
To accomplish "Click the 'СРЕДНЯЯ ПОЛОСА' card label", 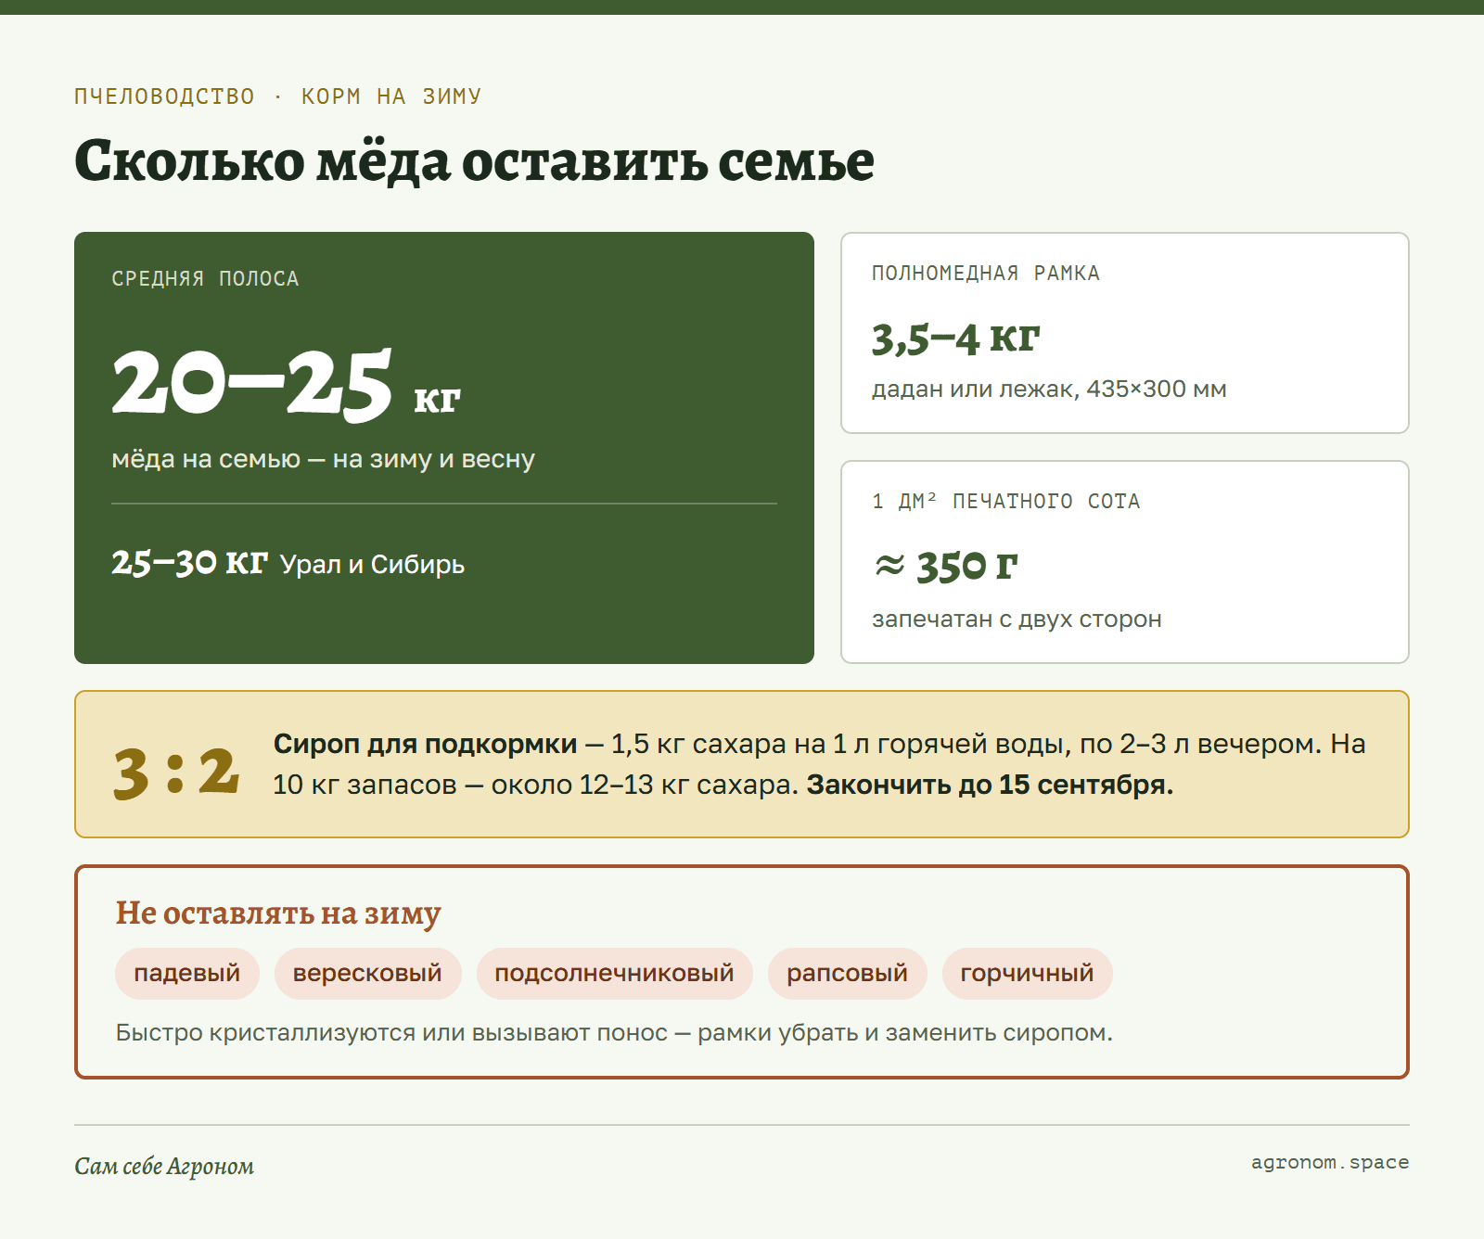I will point(205,279).
